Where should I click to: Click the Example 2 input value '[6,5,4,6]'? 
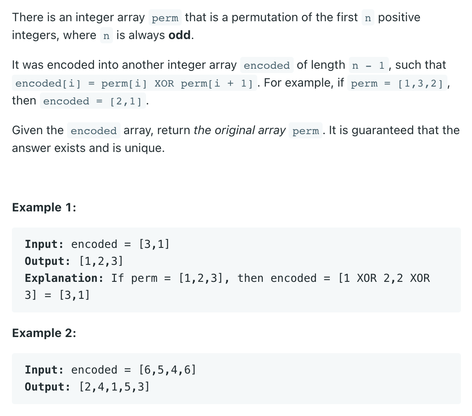pos(167,370)
